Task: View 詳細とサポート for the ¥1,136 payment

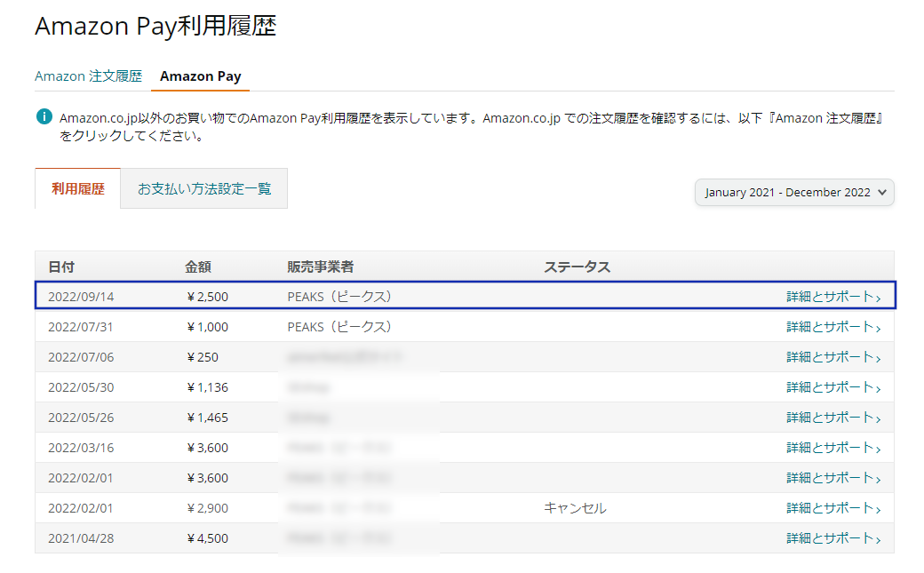Action: (x=833, y=387)
